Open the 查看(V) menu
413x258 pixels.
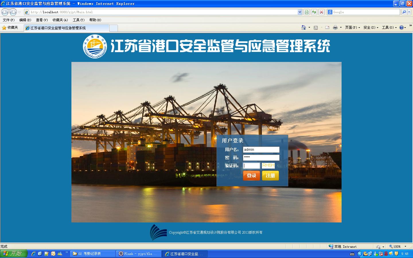coord(42,20)
